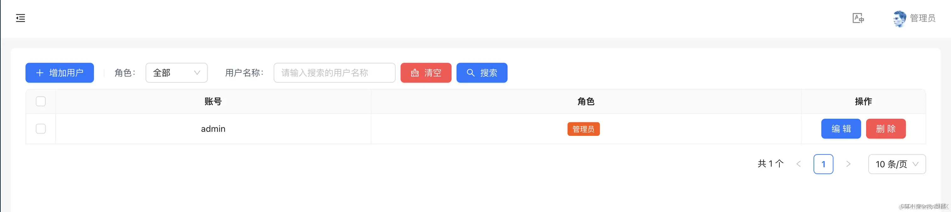Check the checkbox on the admin row
951x212 pixels.
tap(41, 129)
